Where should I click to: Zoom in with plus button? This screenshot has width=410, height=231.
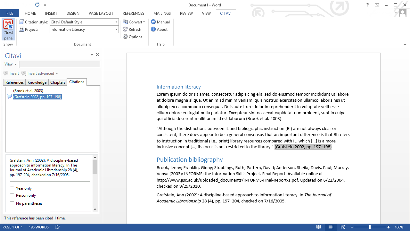coord(389,227)
